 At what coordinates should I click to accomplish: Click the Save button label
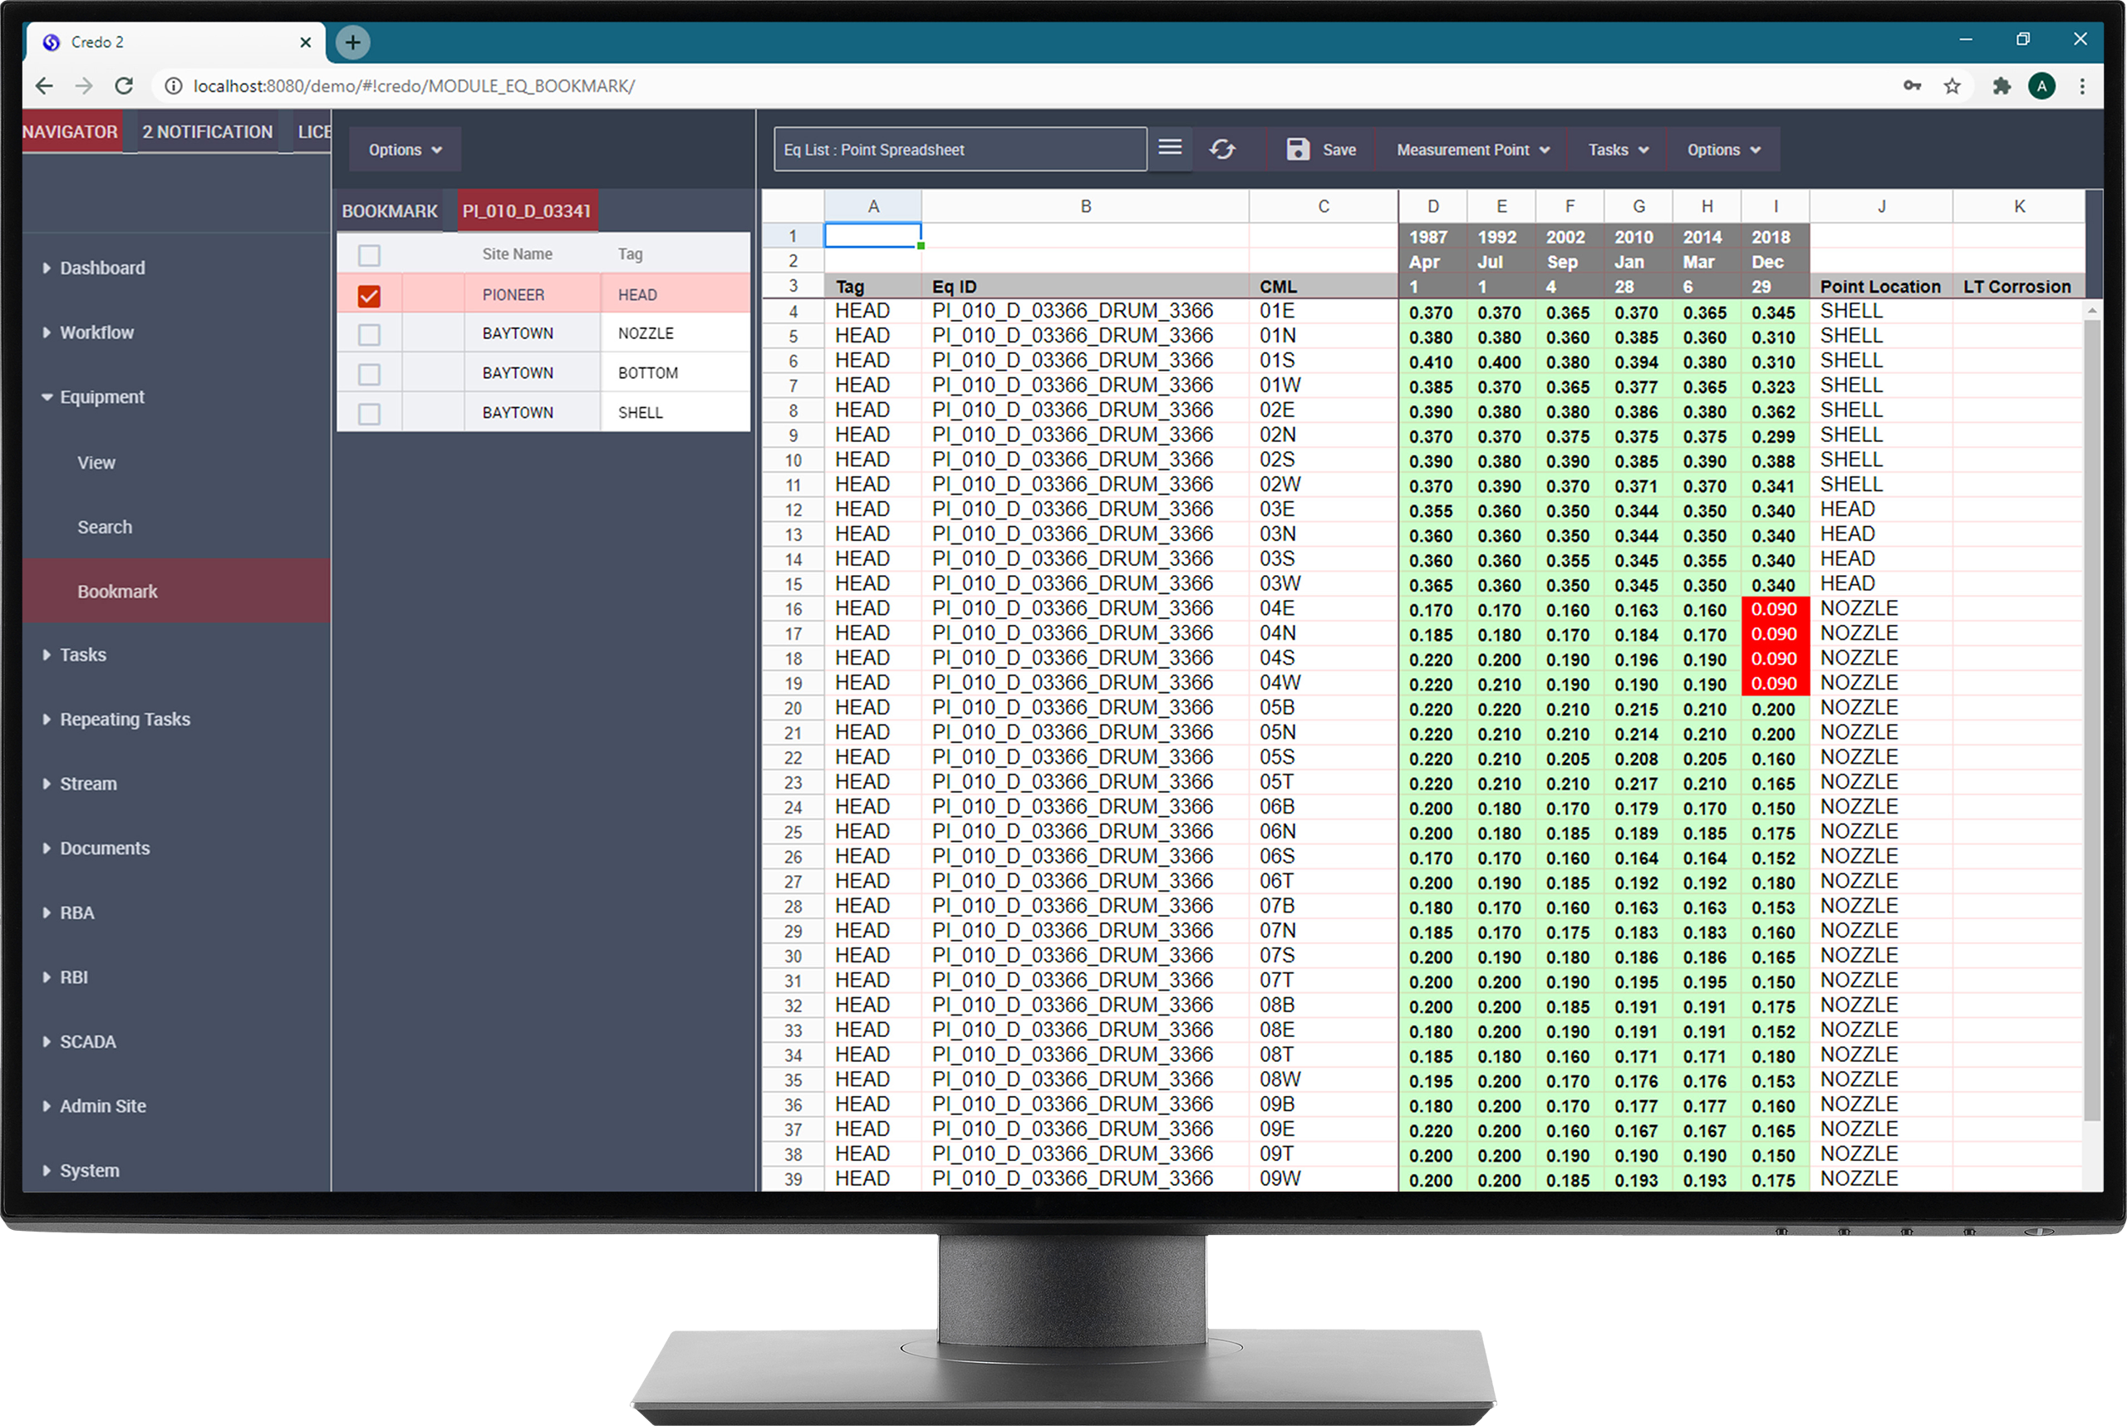[1339, 150]
